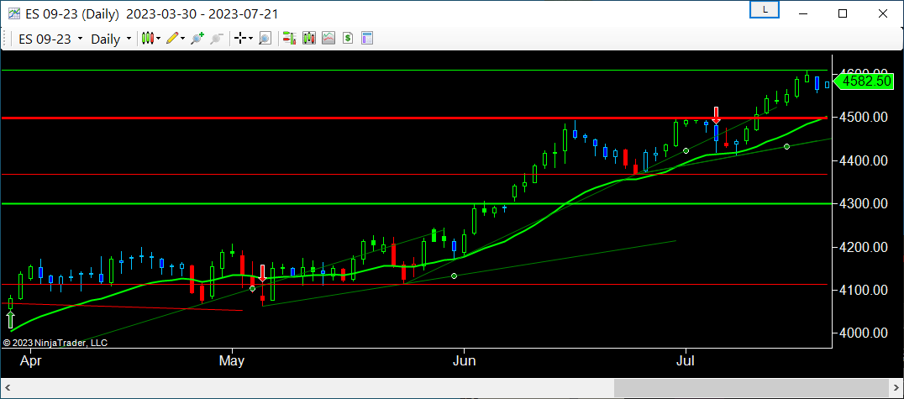The width and height of the screenshot is (904, 399).
Task: Click the candlestick chart style icon
Action: click(x=148, y=39)
